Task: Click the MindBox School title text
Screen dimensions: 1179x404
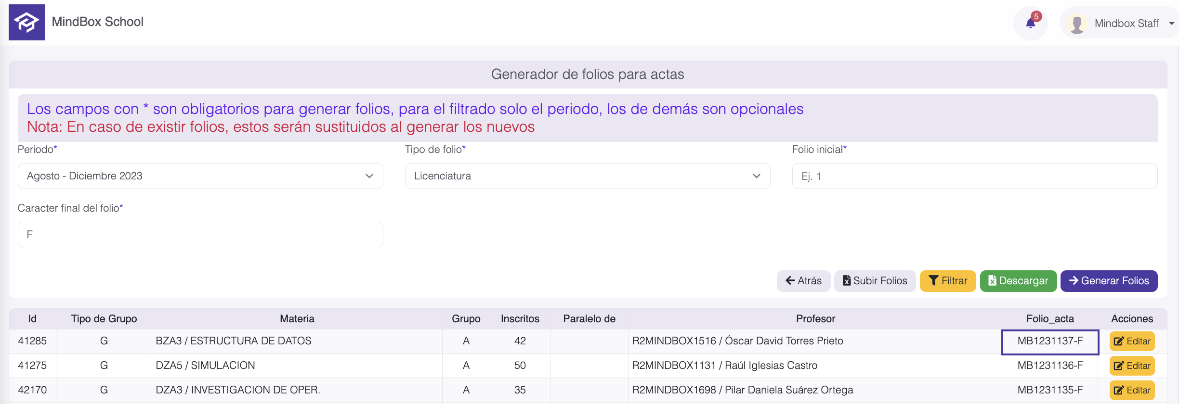Action: pyautogui.click(x=98, y=22)
